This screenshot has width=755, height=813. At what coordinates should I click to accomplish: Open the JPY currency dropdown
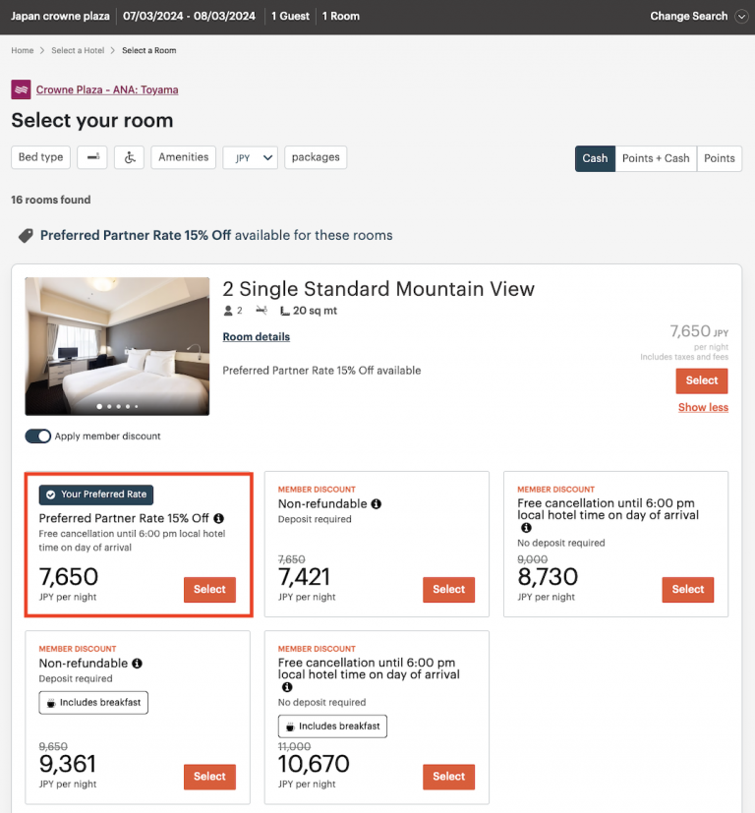250,157
